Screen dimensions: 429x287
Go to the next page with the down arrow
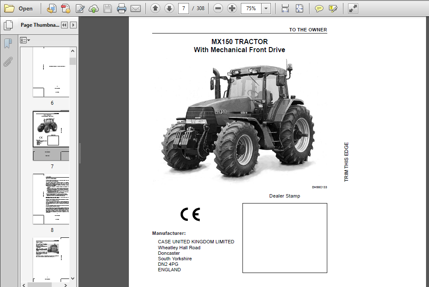click(x=170, y=8)
